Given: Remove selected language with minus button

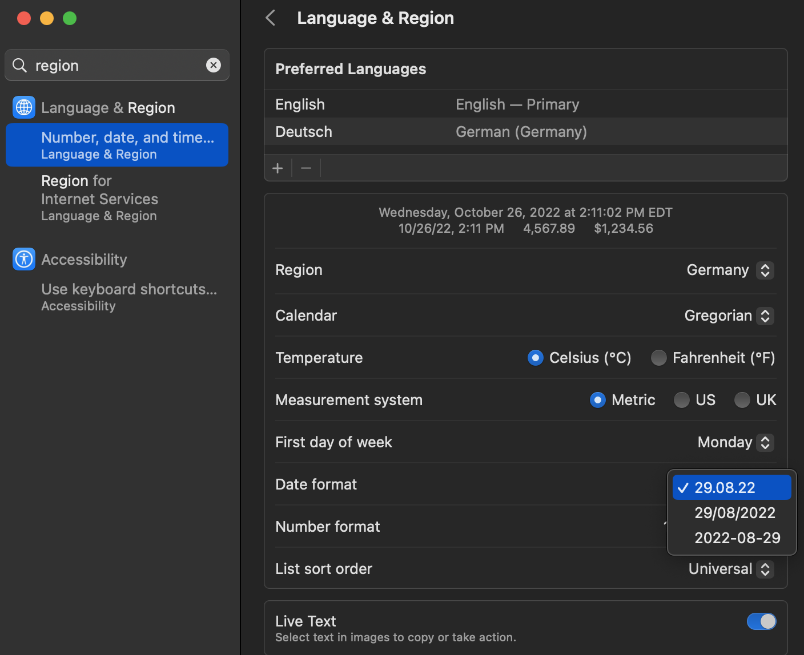Looking at the screenshot, I should click(x=306, y=168).
